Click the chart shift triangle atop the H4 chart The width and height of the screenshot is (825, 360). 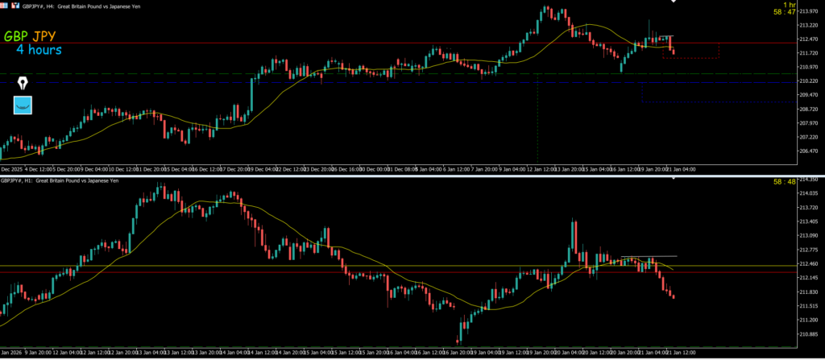point(673,2)
